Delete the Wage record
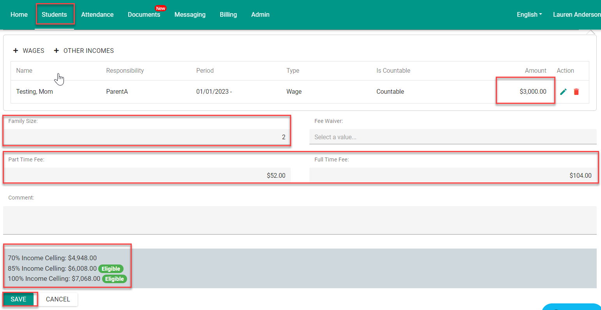This screenshot has height=310, width=601. [577, 91]
